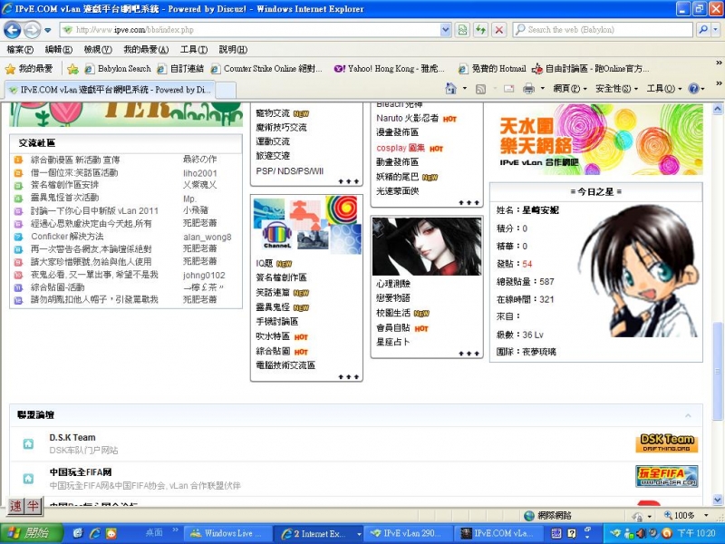The width and height of the screenshot is (725, 544).
Task: Open the 中国玩全FIFA网 alliance link
Action: pyautogui.click(x=81, y=472)
